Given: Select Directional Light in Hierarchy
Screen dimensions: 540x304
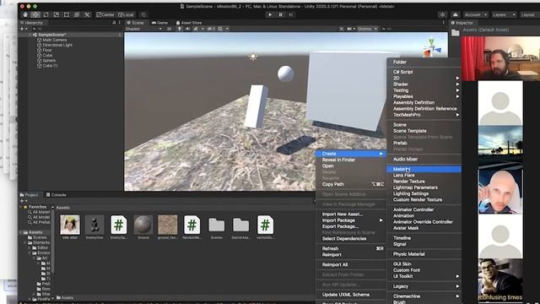Looking at the screenshot, I should point(57,45).
